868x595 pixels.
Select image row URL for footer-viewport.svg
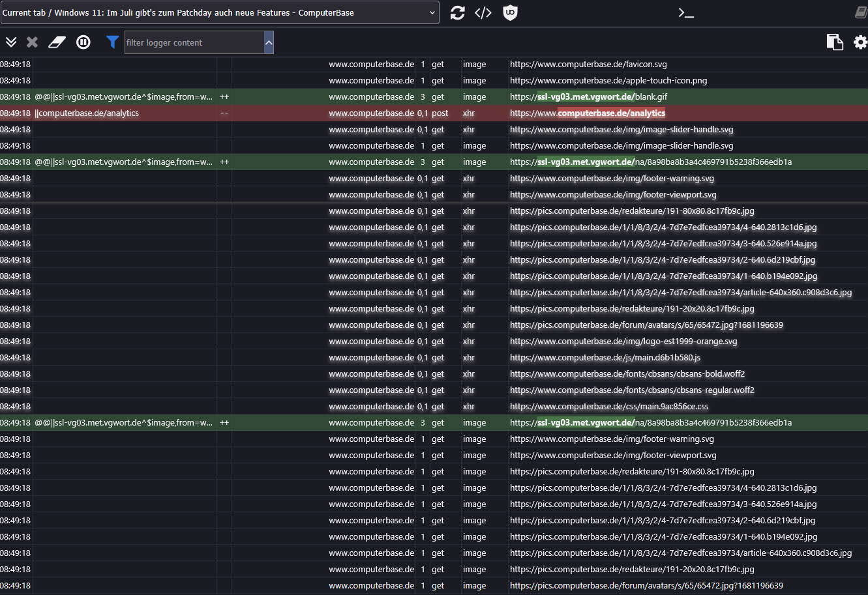click(x=613, y=456)
